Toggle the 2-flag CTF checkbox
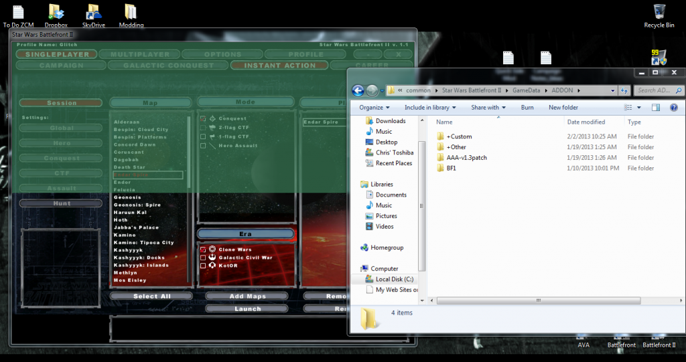The height and width of the screenshot is (362, 686). point(203,128)
